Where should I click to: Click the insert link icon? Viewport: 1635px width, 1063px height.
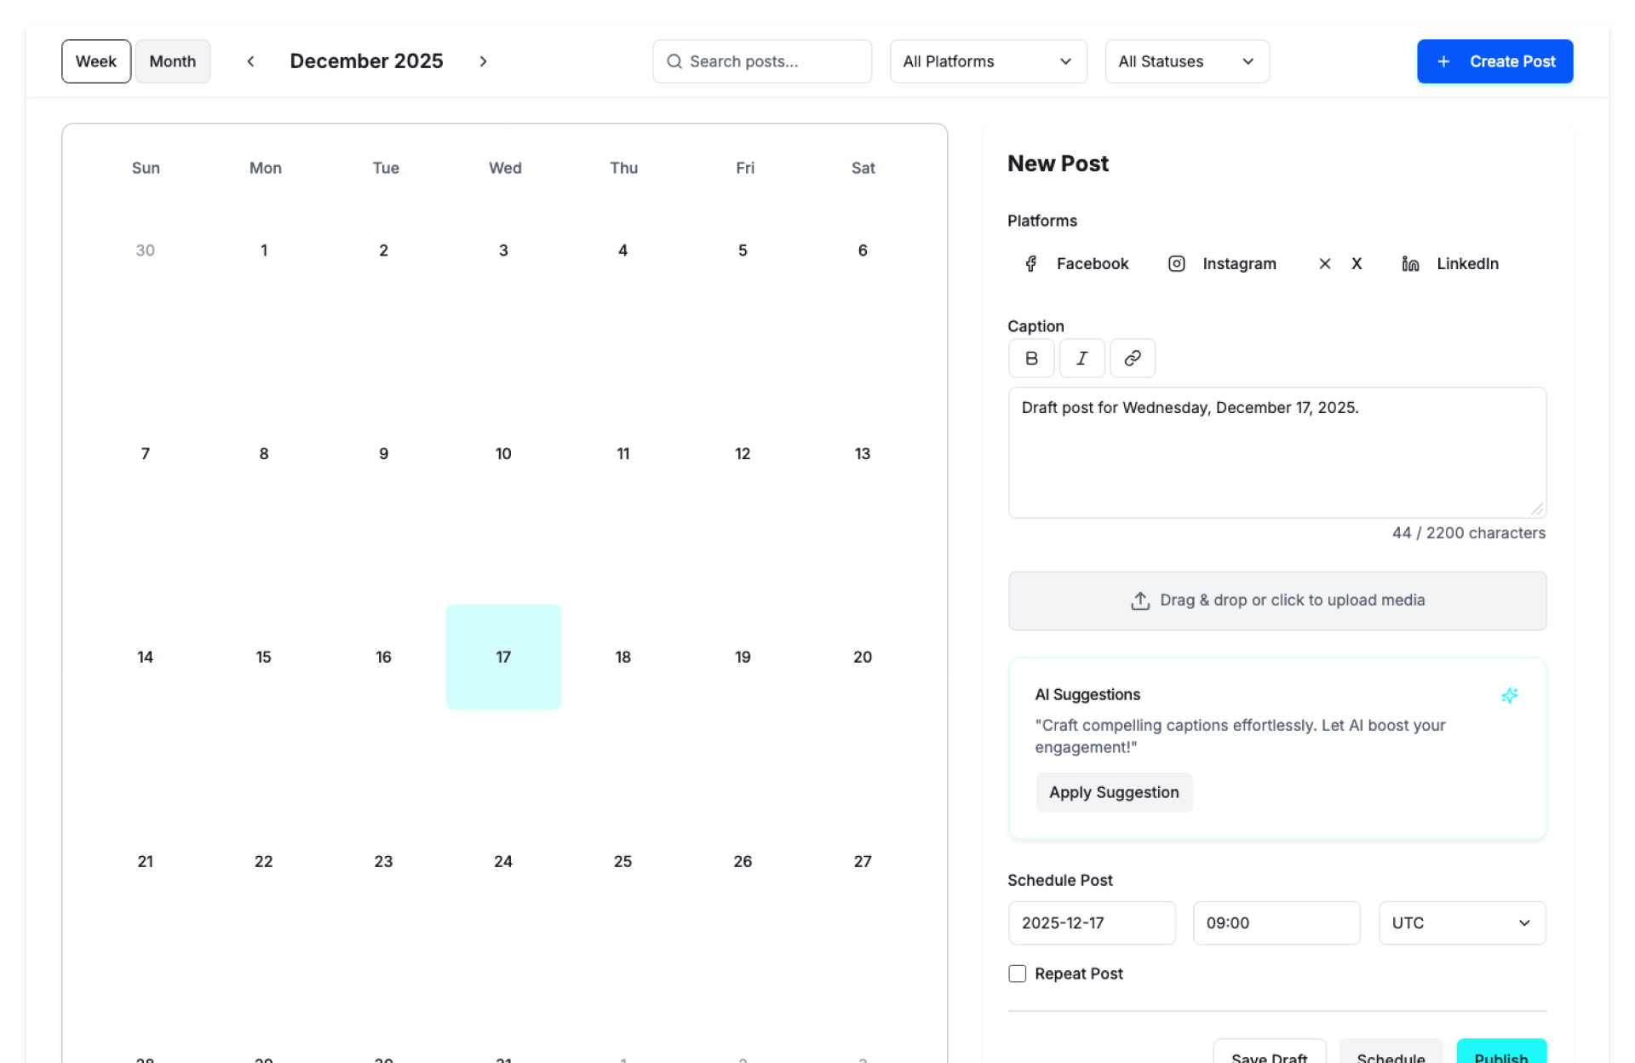click(1132, 359)
